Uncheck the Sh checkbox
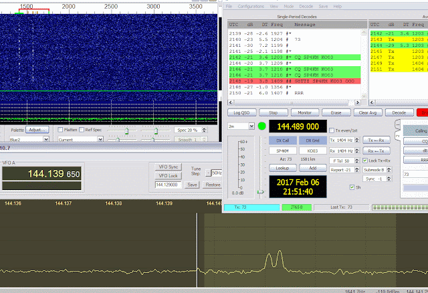Image resolution: width=428 pixels, height=293 pixels. coord(352,187)
